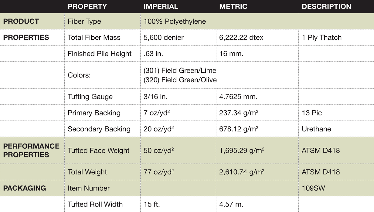Click the PERFORMANCE PROPERTIES section label

[x=31, y=150]
